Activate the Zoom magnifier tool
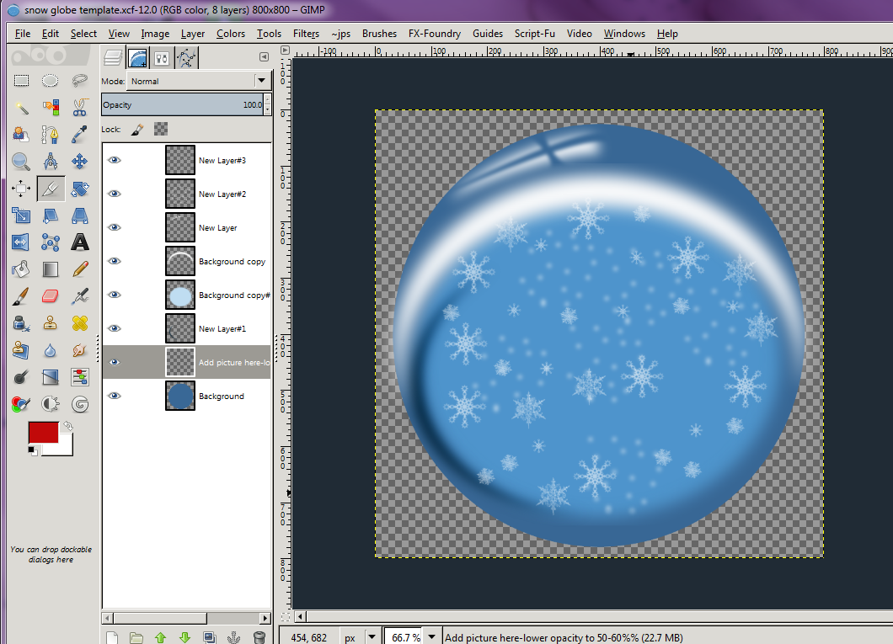Screen dimensions: 893x644 coord(21,162)
